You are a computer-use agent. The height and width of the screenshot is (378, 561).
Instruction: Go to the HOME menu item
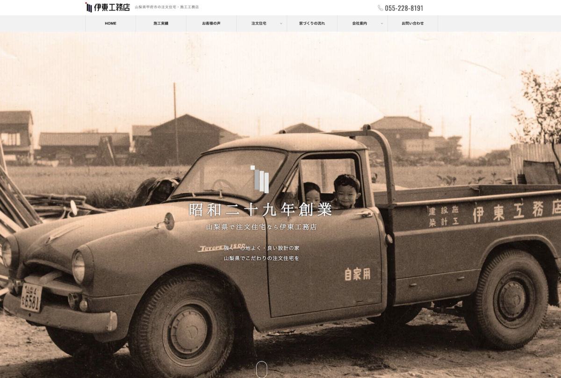tap(110, 23)
